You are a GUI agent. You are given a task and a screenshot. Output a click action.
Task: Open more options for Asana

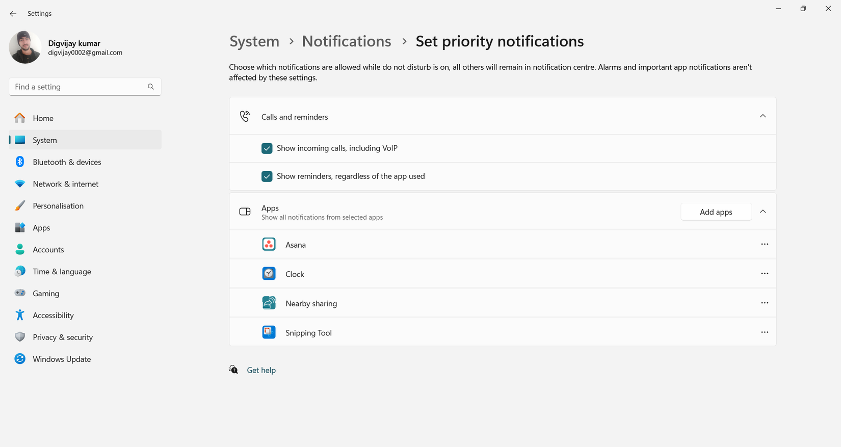pyautogui.click(x=764, y=244)
